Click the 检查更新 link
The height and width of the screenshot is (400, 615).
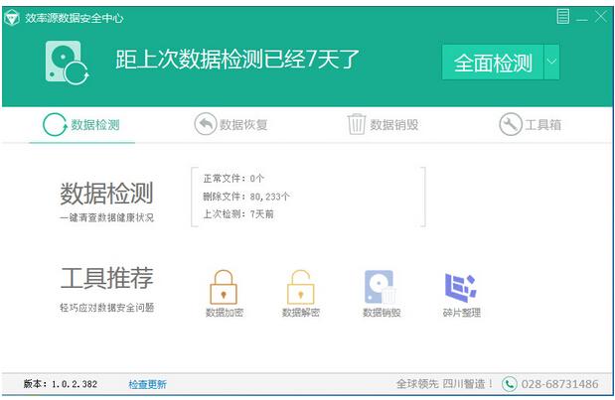(x=147, y=384)
